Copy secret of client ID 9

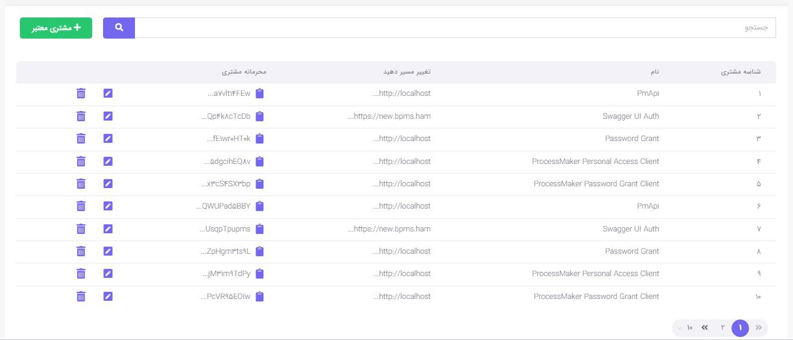260,274
